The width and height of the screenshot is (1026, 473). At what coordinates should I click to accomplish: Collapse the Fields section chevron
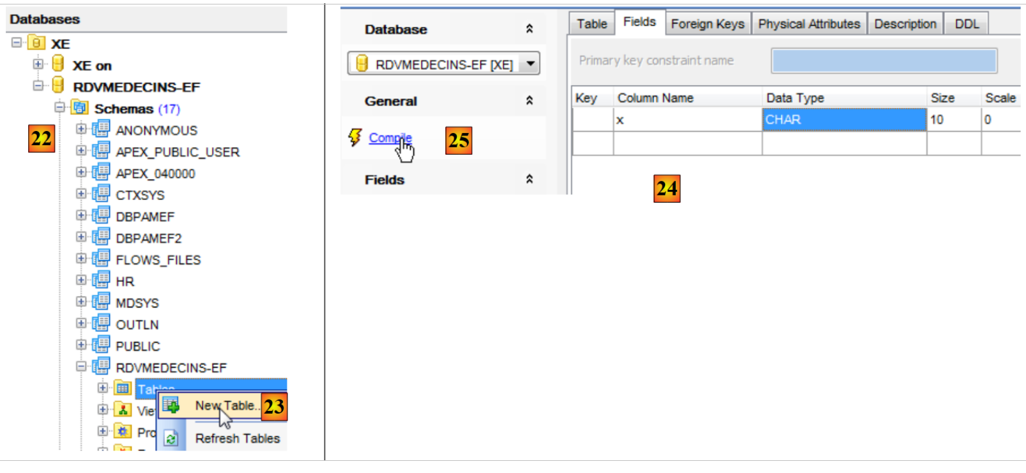tap(529, 179)
